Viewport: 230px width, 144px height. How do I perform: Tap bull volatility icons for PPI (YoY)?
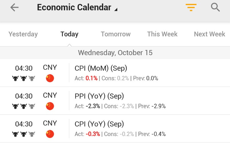pos(24,106)
